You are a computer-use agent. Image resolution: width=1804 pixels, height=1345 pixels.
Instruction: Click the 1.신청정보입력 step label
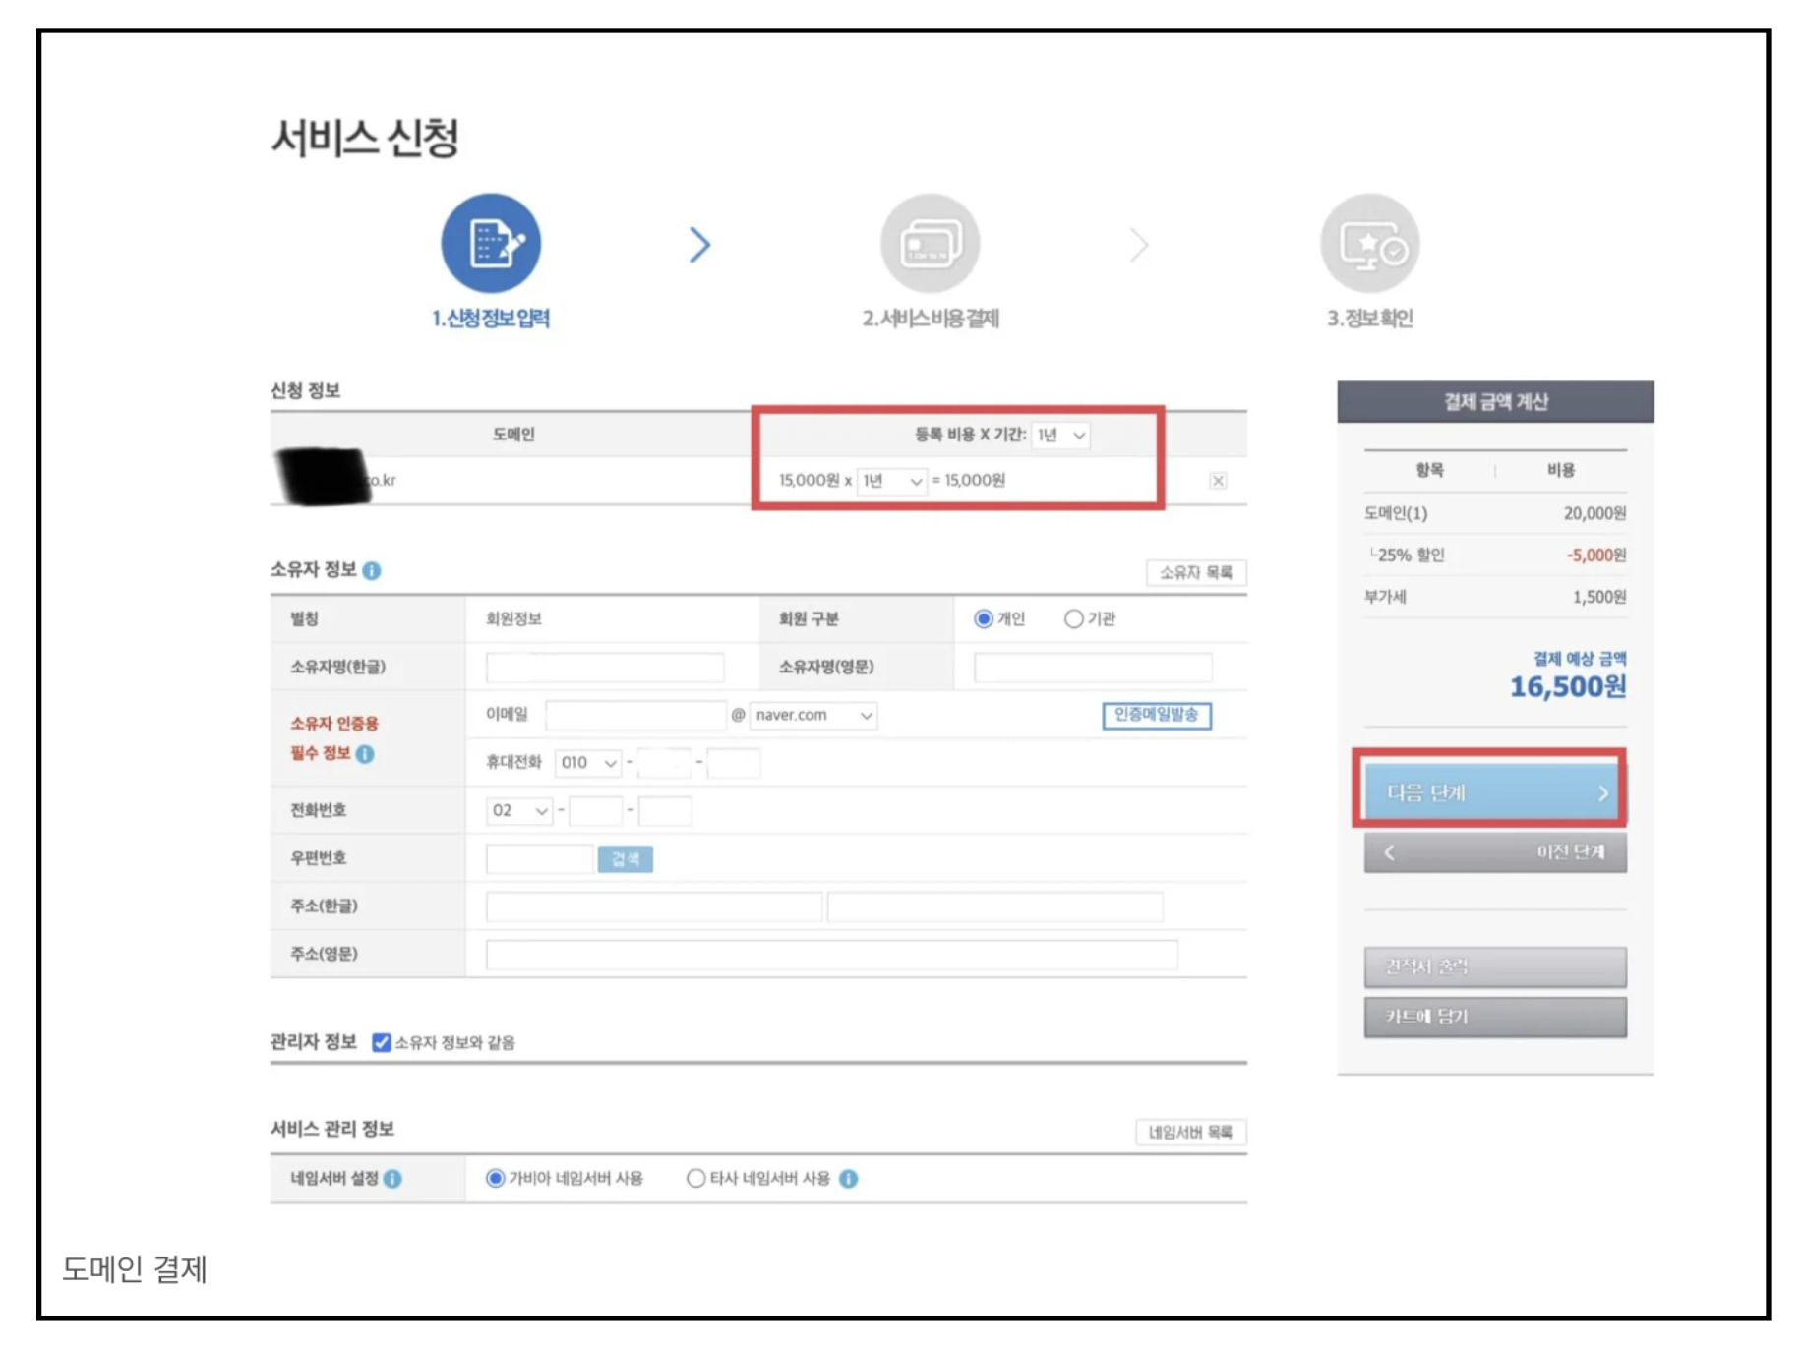pos(491,319)
